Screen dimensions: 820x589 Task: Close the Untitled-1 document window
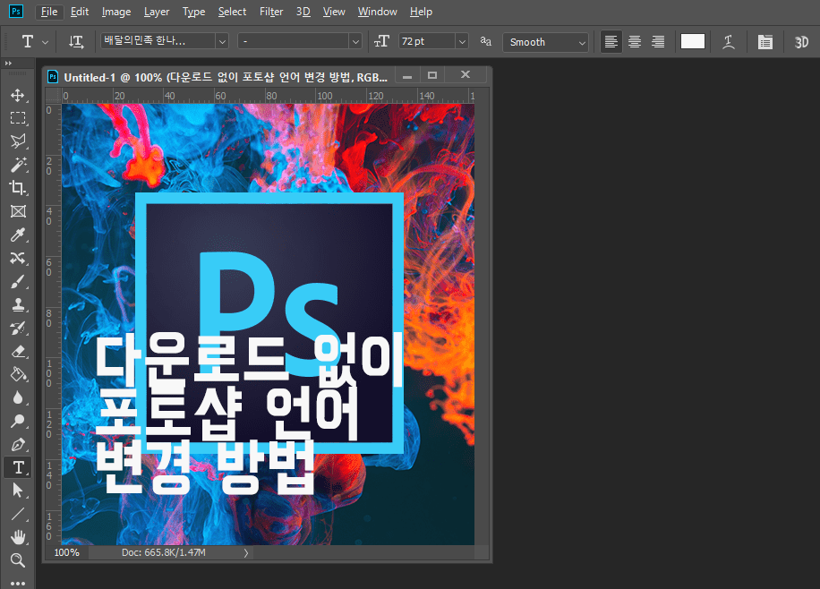point(466,75)
